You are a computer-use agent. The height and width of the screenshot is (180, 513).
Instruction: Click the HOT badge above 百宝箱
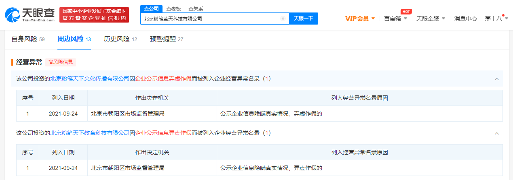405,11
